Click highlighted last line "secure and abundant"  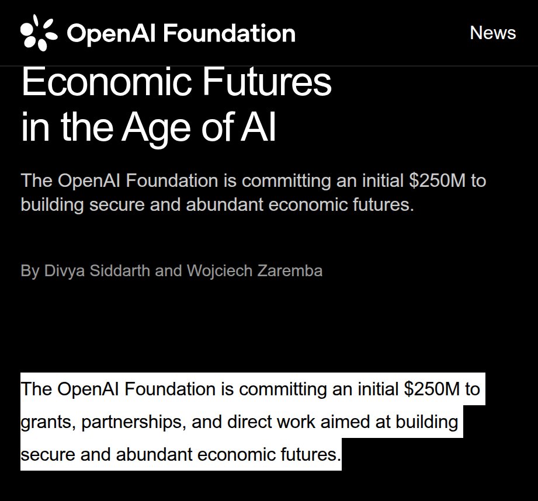point(106,454)
